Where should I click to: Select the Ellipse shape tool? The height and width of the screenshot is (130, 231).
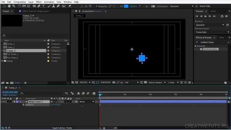coord(34,6)
